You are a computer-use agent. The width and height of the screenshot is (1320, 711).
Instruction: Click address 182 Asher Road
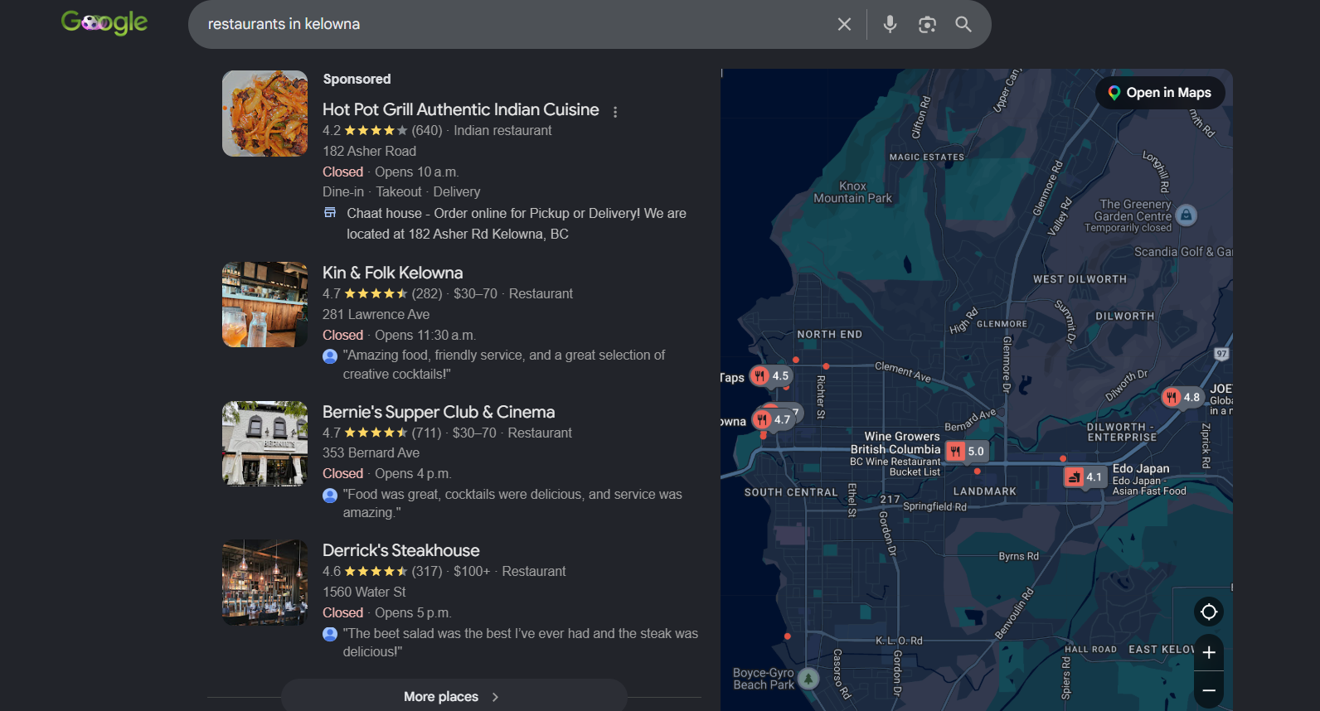point(369,151)
